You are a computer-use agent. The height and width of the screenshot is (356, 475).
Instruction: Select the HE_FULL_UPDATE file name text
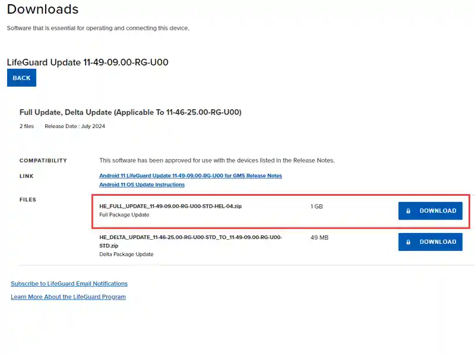(x=170, y=206)
